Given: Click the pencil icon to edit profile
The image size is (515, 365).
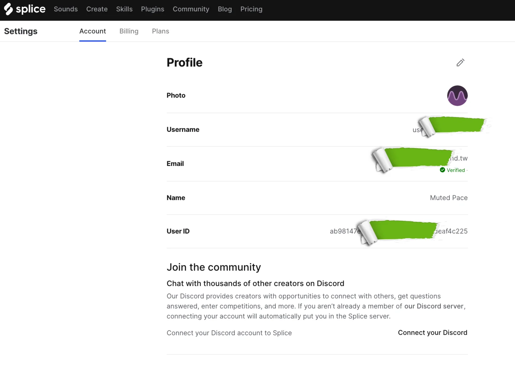Looking at the screenshot, I should click(x=460, y=63).
